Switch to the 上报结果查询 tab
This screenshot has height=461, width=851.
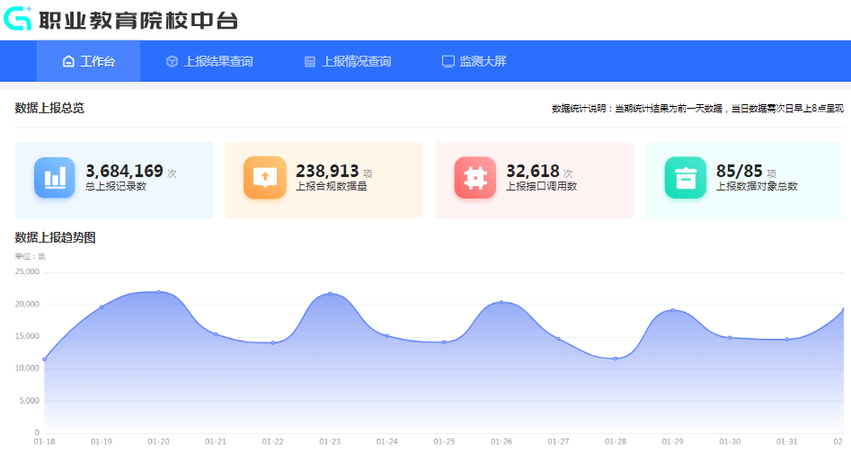[x=218, y=61]
